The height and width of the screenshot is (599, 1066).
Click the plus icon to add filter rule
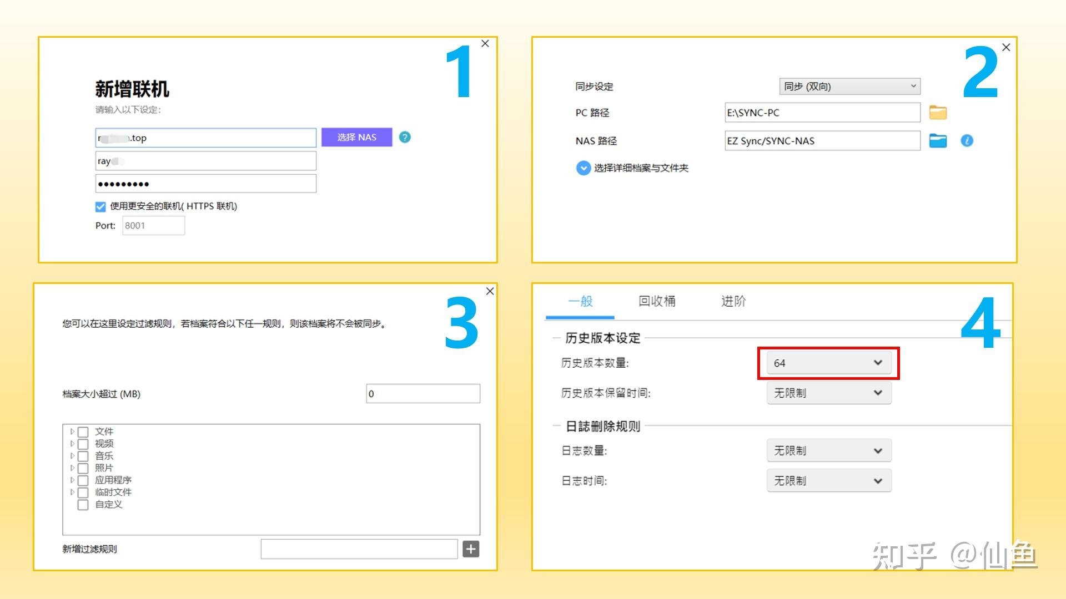pyautogui.click(x=471, y=549)
